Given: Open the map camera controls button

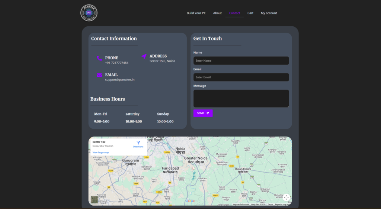Looking at the screenshot, I should click(x=286, y=197).
